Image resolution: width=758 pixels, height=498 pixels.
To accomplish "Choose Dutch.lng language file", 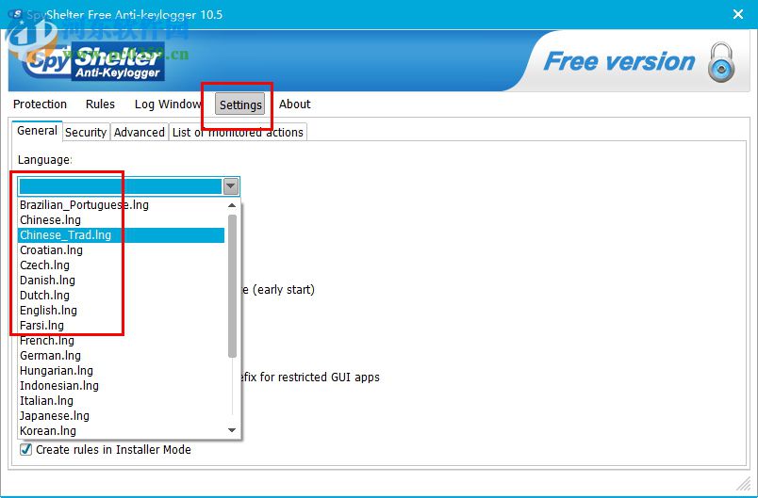I will pyautogui.click(x=122, y=295).
